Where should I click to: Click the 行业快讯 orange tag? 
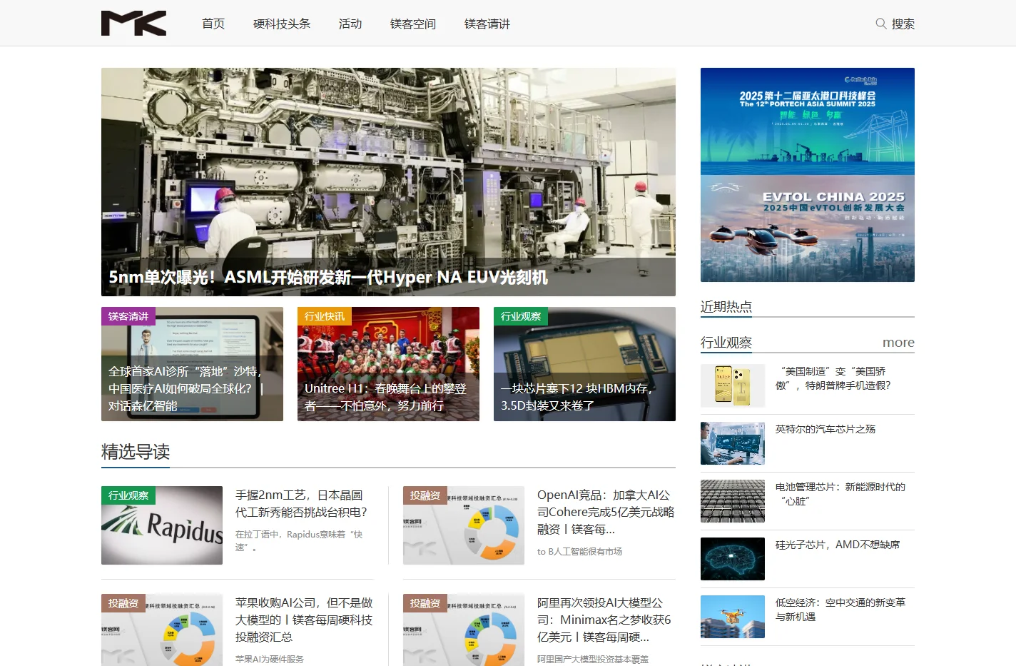[x=325, y=316]
